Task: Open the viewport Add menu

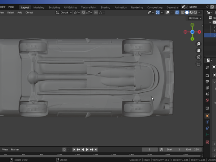Action: pyautogui.click(x=20, y=13)
